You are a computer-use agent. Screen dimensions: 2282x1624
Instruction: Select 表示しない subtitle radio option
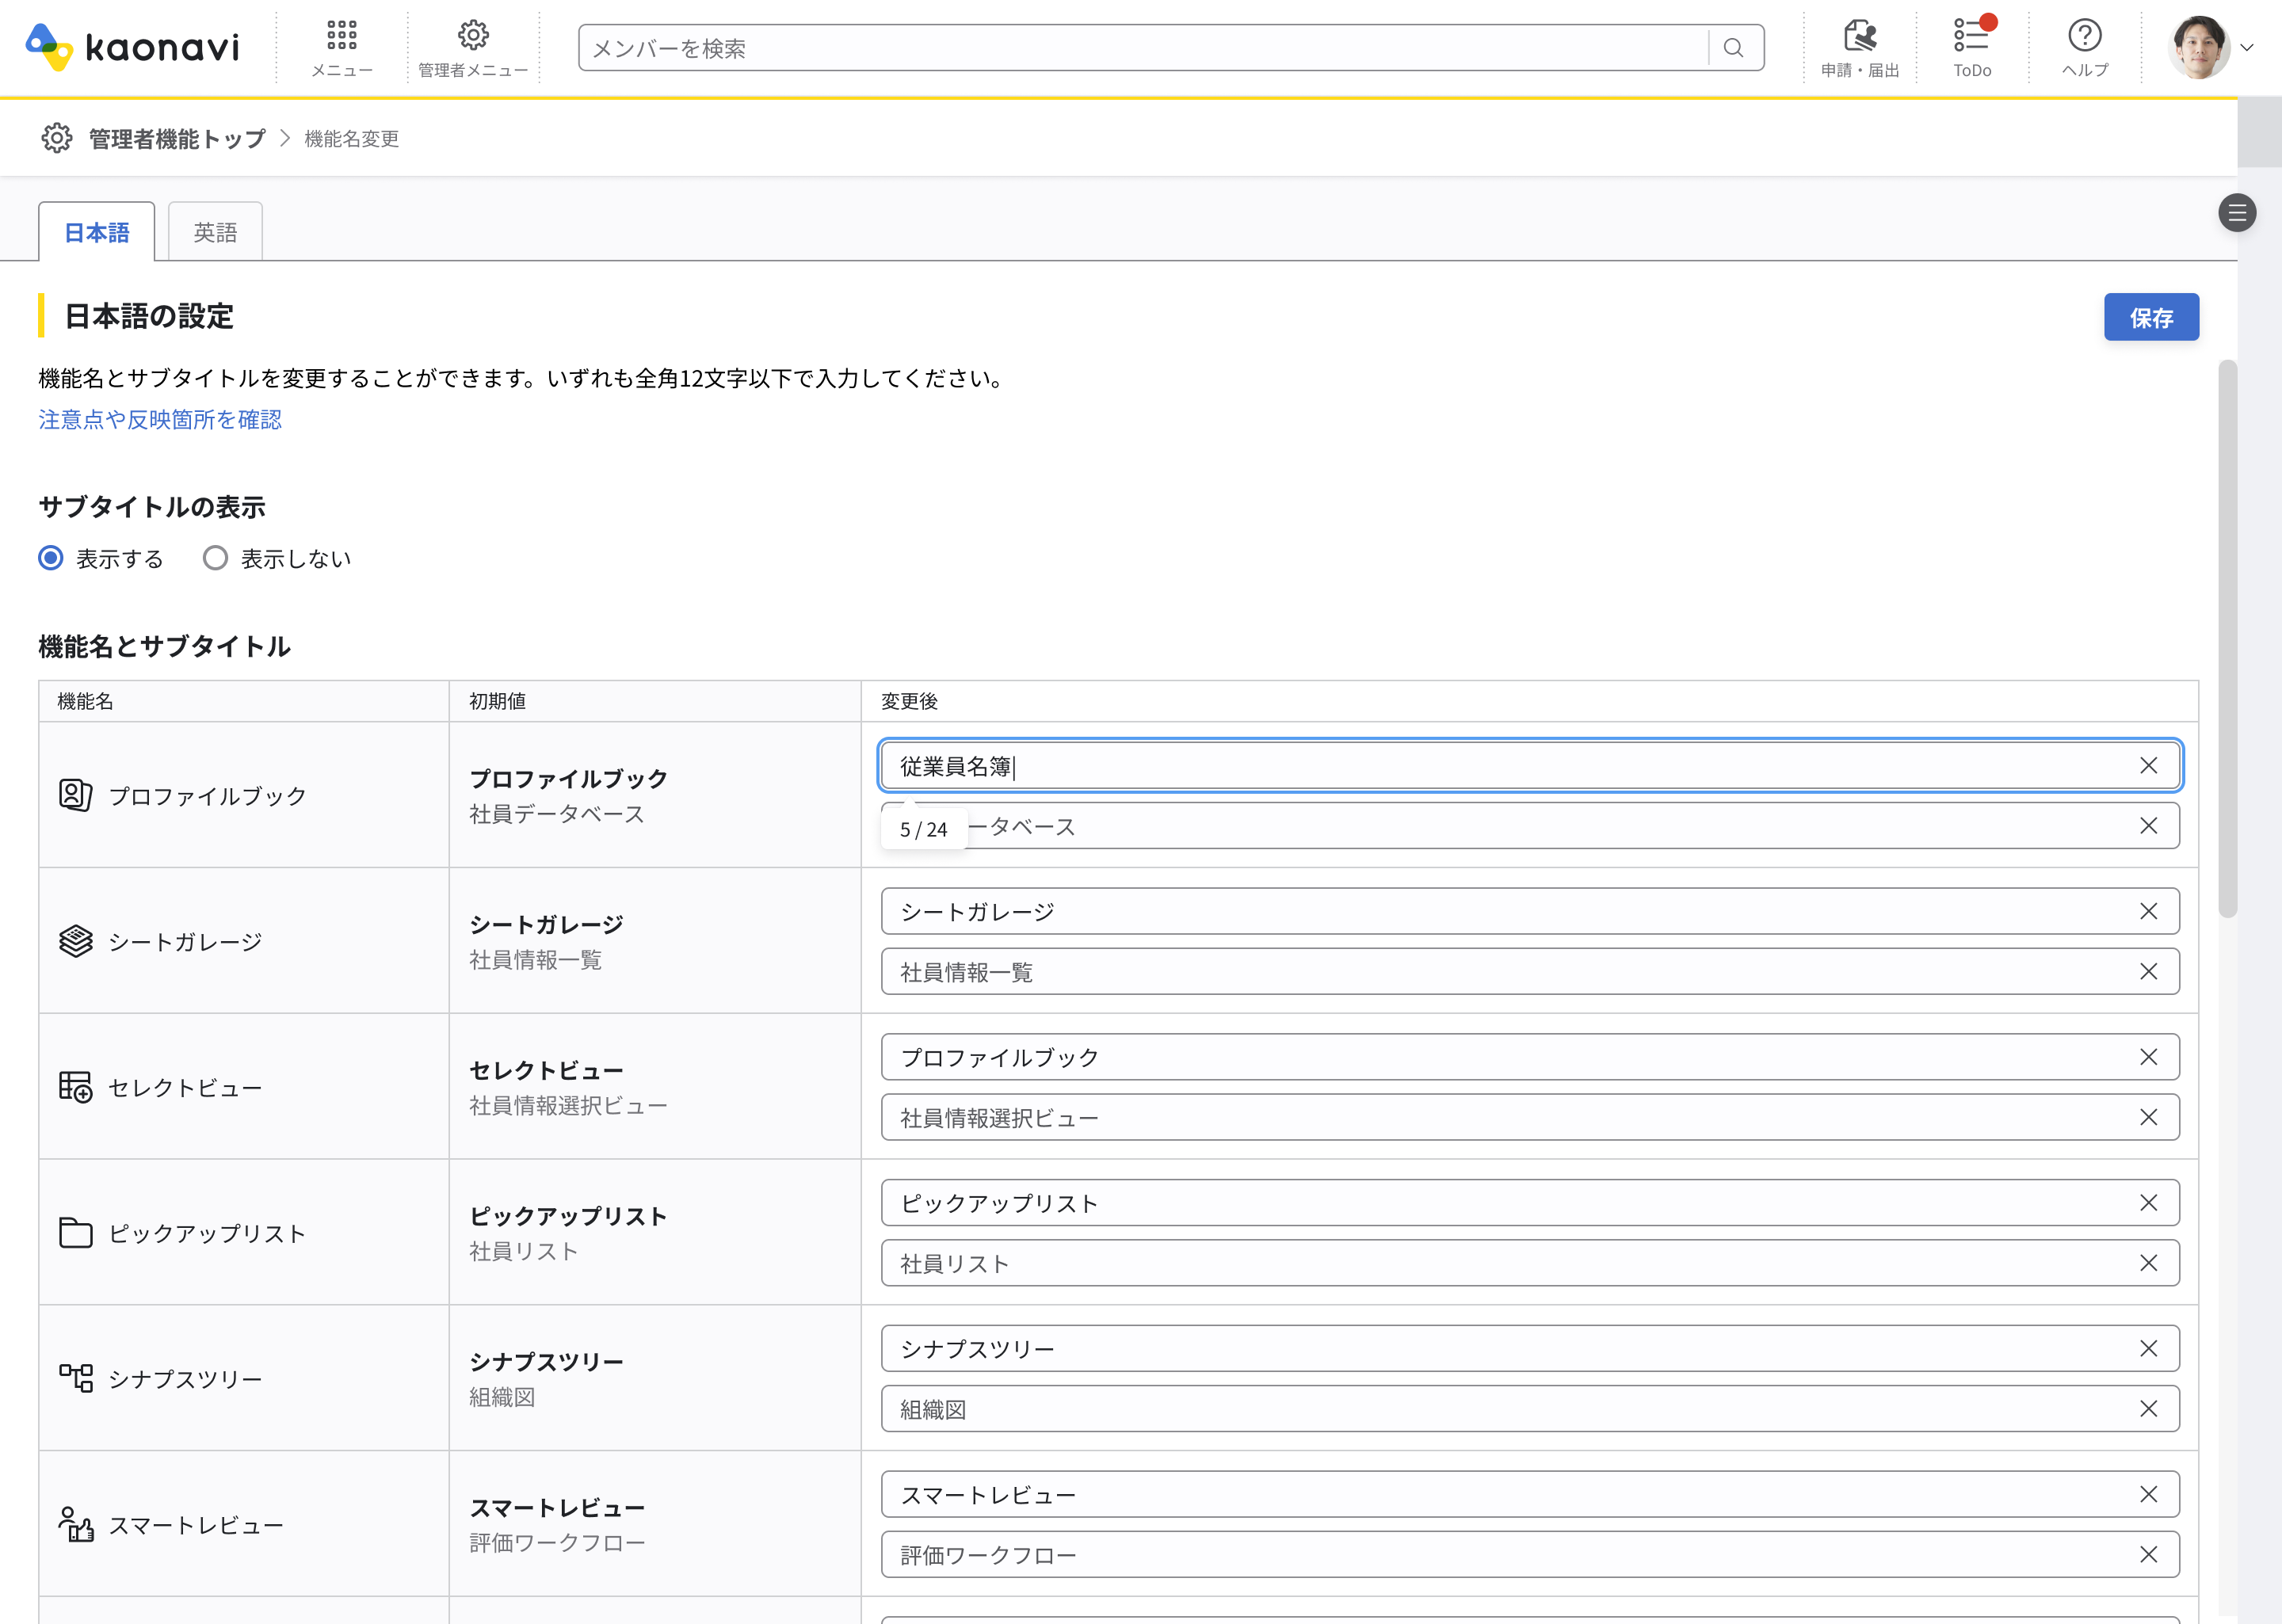[215, 558]
